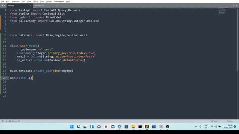Open the File menu
The image size is (239, 134).
[3, 1]
